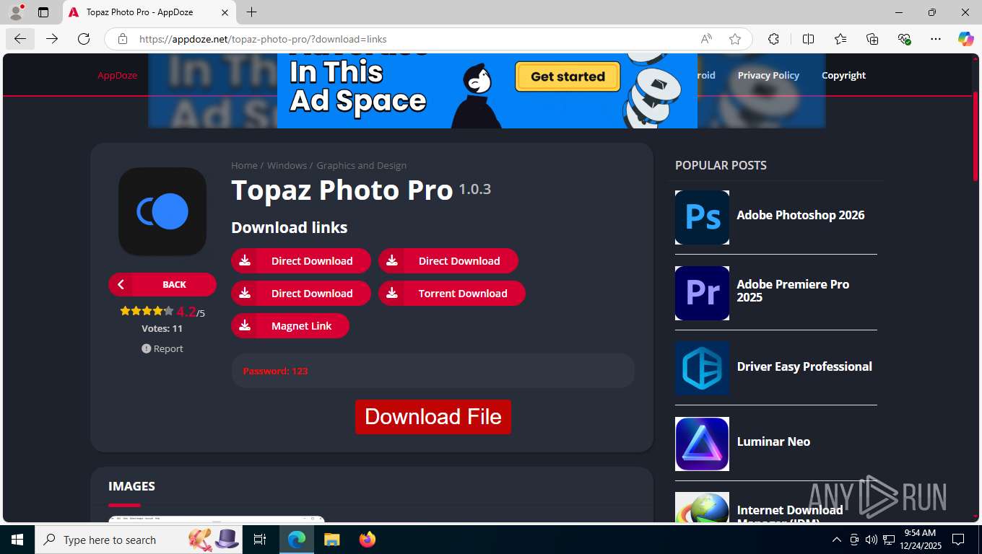982x554 pixels.
Task: Click the Luminar Neo thumbnail icon
Action: [702, 444]
